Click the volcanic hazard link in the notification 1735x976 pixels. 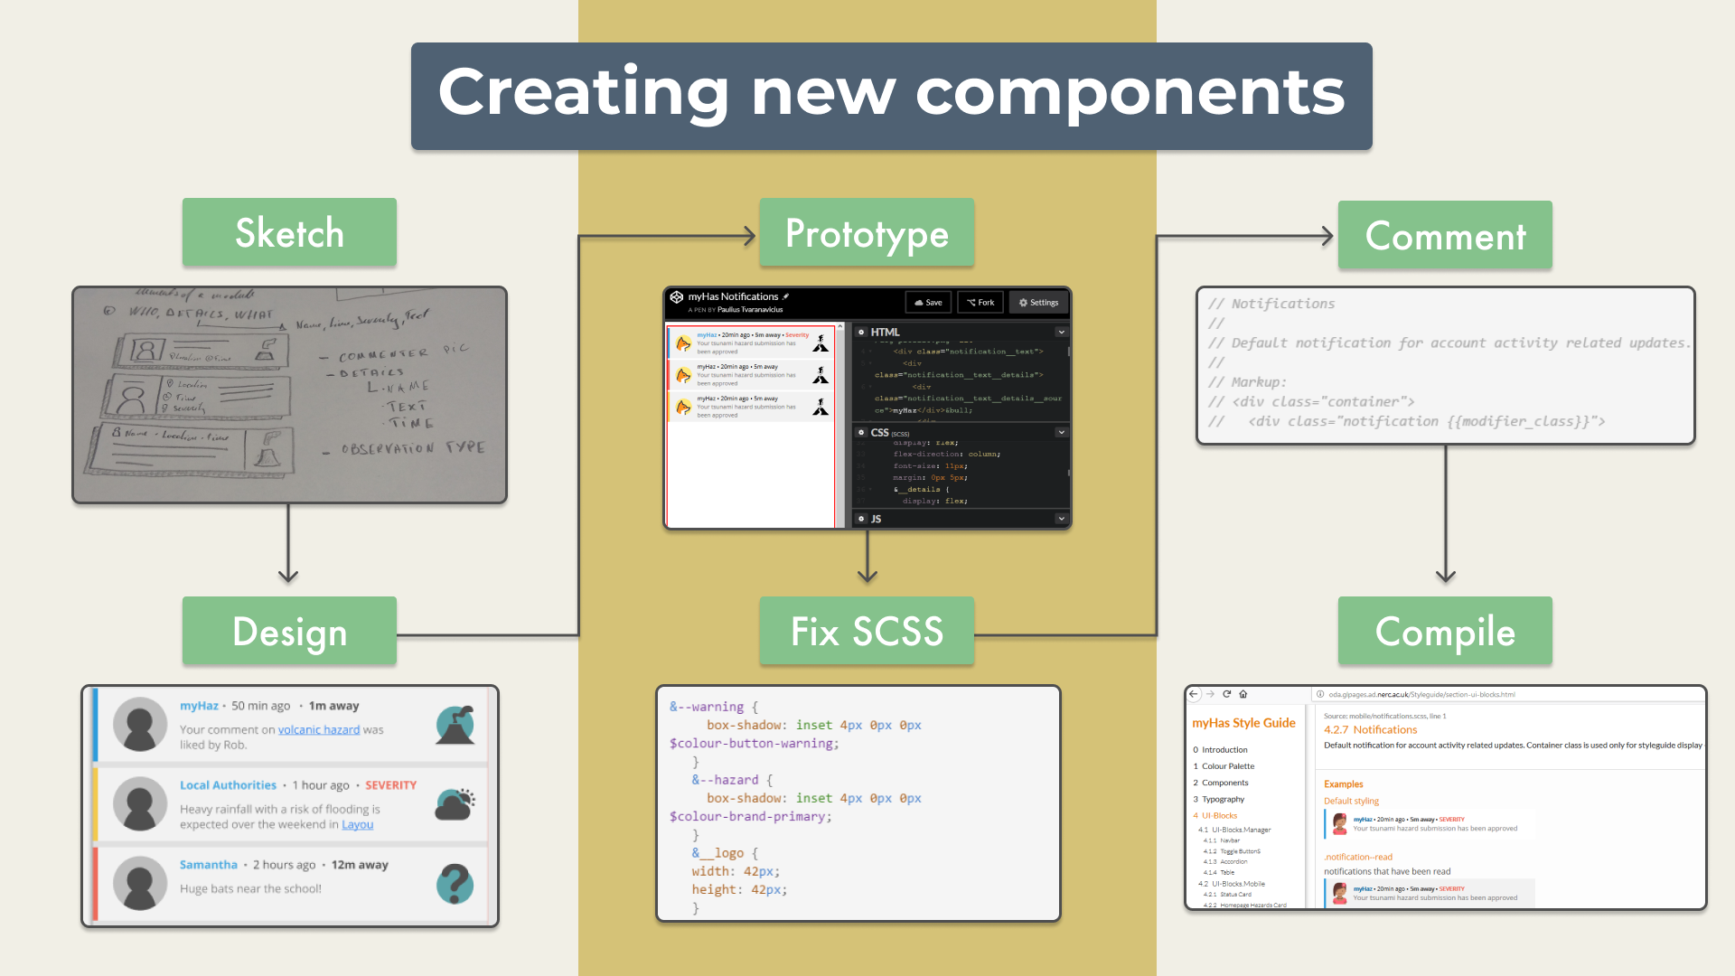coord(319,729)
